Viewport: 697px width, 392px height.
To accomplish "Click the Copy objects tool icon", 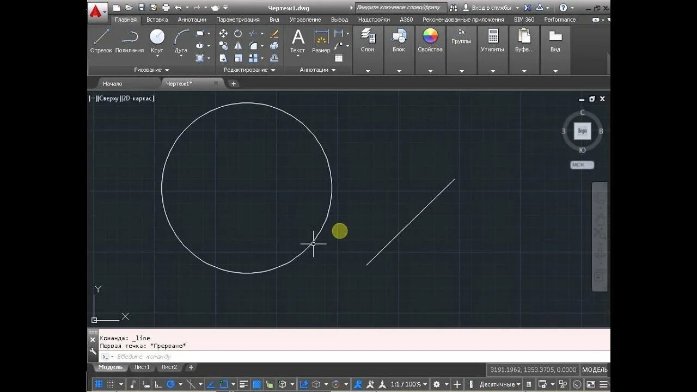I will pos(223,46).
